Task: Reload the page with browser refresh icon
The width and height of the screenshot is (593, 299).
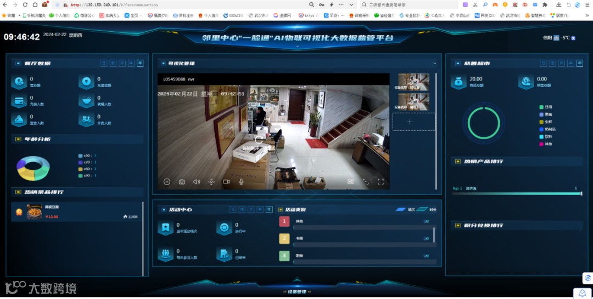Action: [25, 4]
